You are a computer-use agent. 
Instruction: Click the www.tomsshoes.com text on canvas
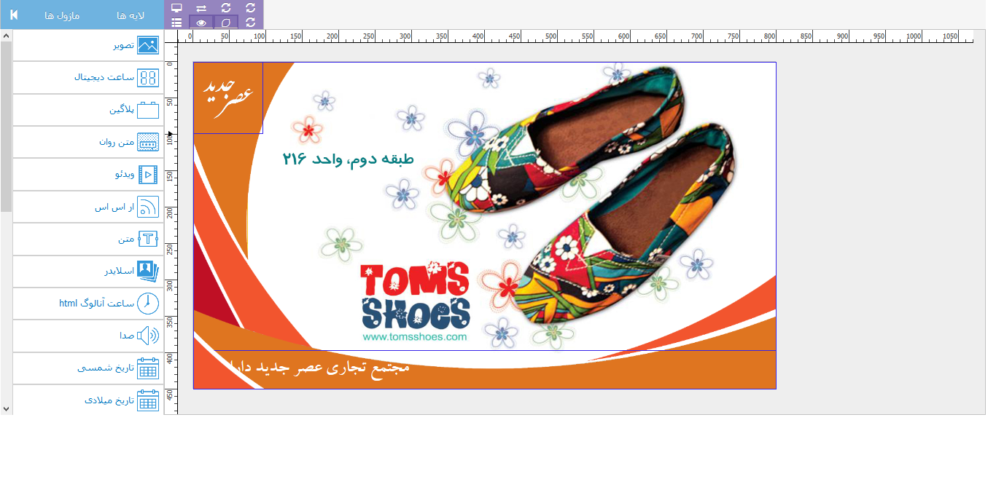[x=414, y=337]
